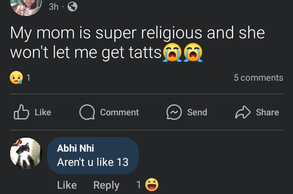Click the crying emojis in the post text
The width and height of the screenshot is (293, 194).
(x=183, y=53)
